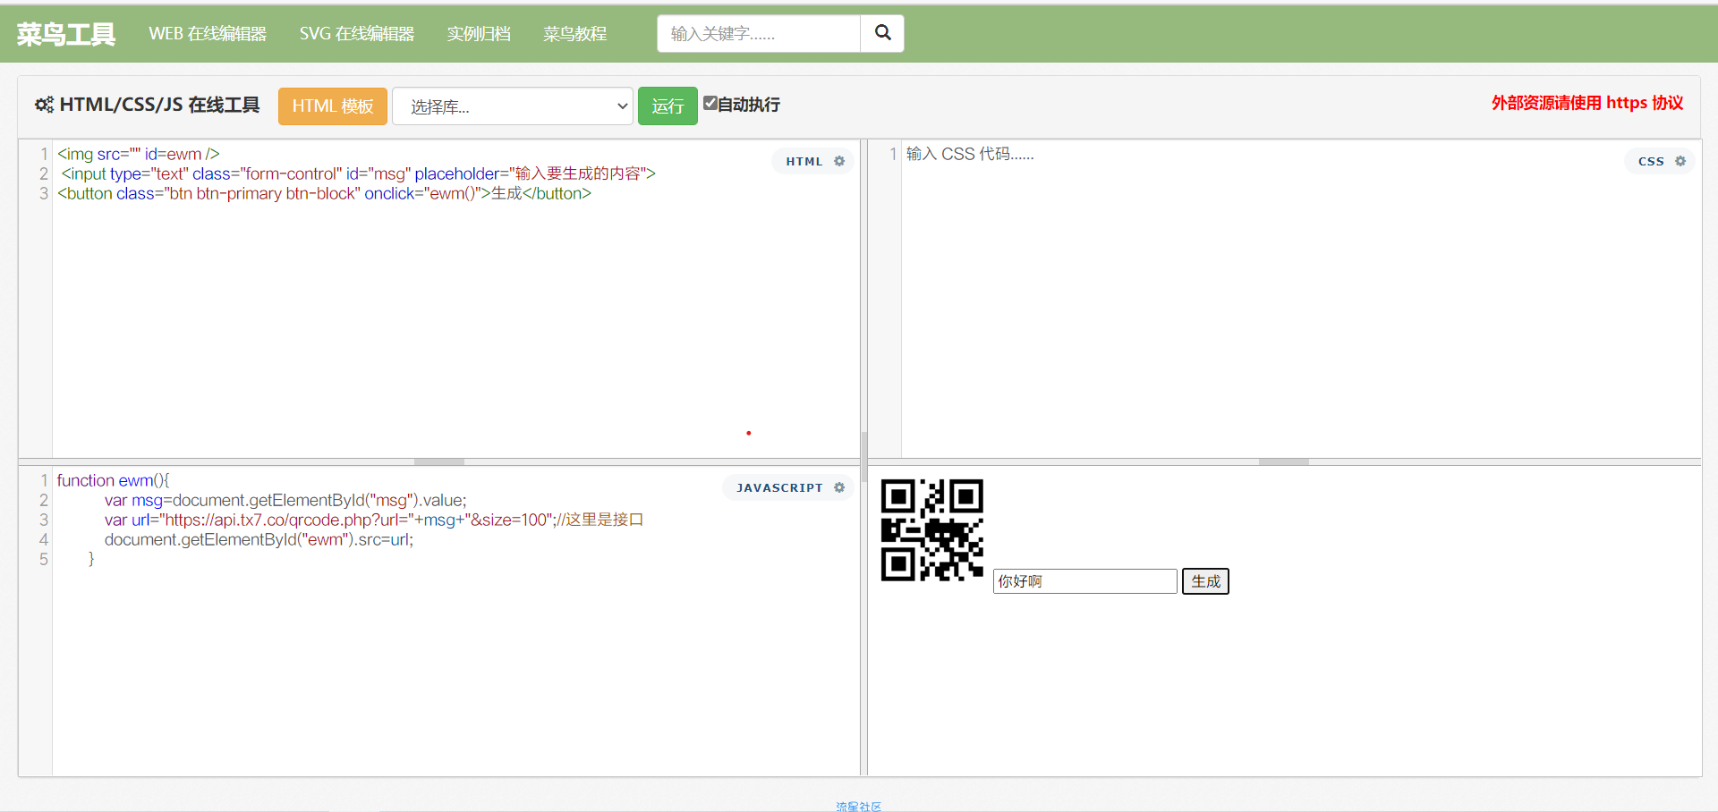Click the var msg= JavaScript line
1718x812 pixels.
[x=285, y=500]
